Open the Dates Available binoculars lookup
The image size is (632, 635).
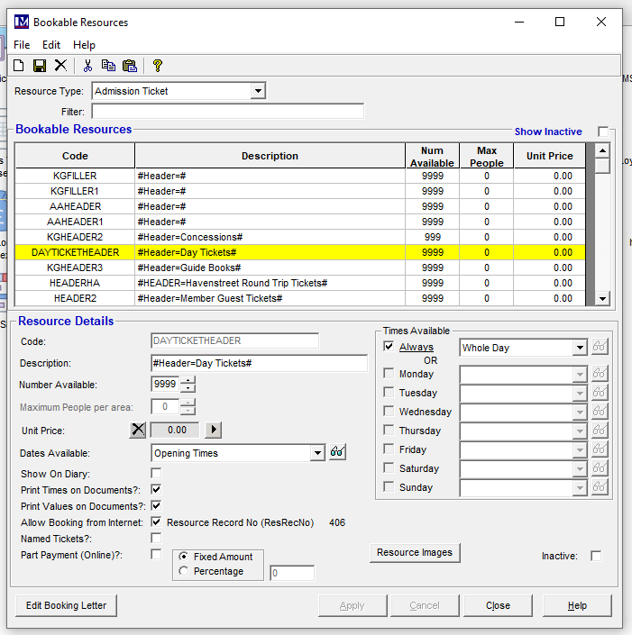(338, 453)
